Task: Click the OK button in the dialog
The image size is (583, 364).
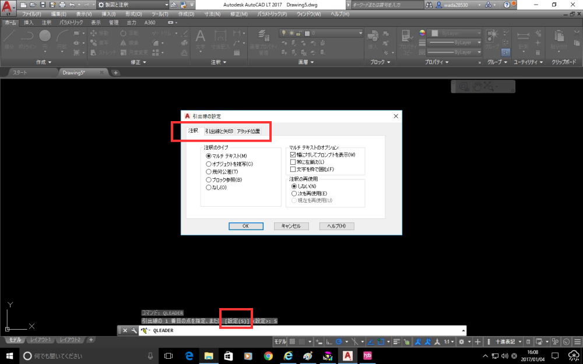Action: click(246, 226)
